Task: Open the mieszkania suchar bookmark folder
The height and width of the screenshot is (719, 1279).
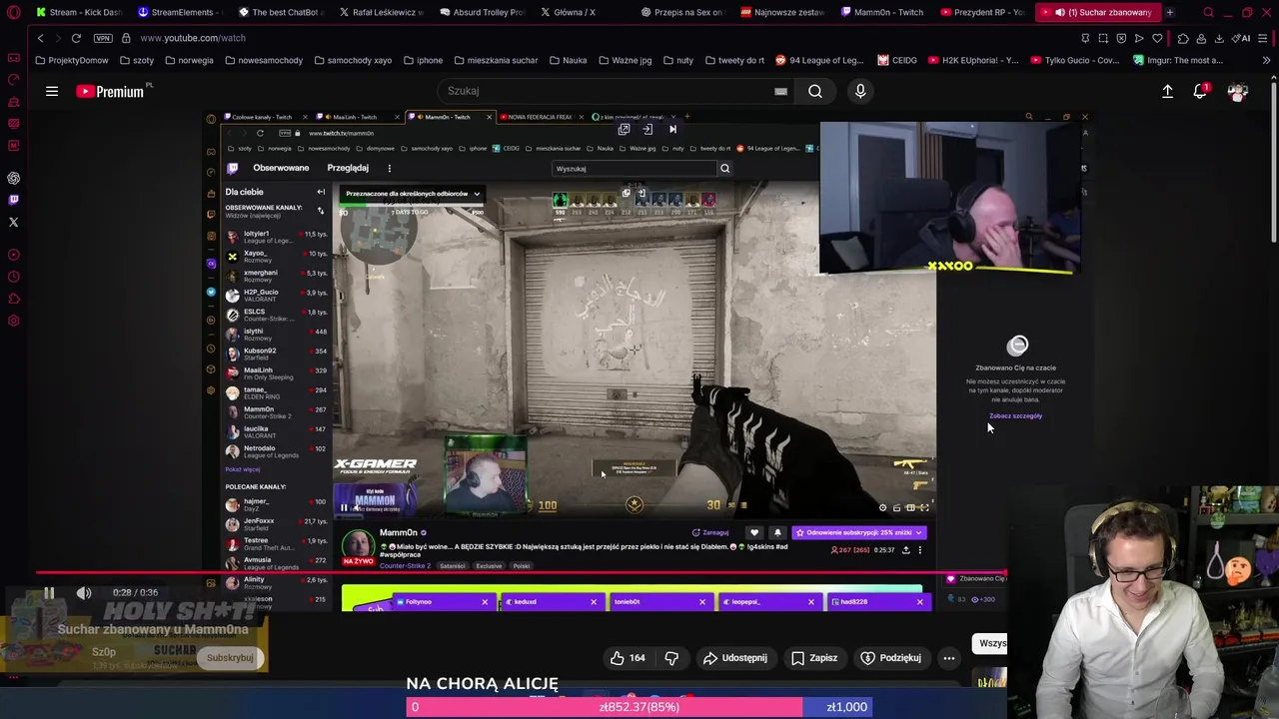Action: tap(496, 60)
